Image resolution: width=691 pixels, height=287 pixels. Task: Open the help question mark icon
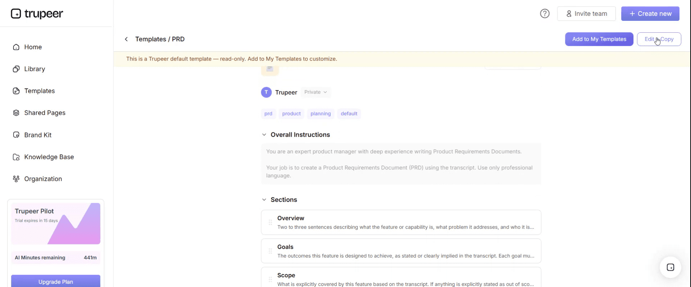pyautogui.click(x=545, y=14)
